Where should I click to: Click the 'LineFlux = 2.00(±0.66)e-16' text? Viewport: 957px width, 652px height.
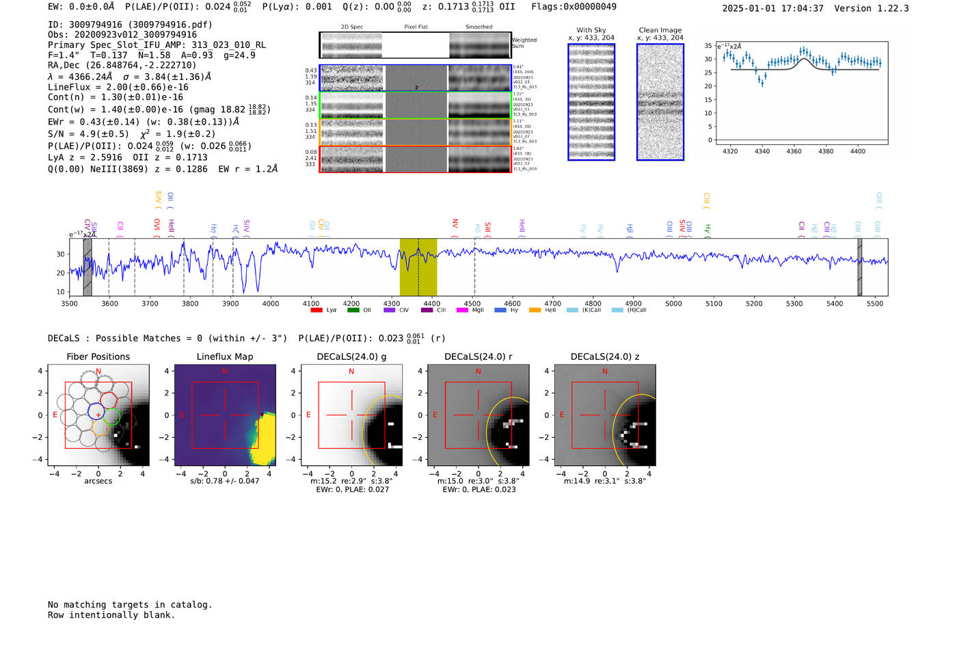[118, 87]
